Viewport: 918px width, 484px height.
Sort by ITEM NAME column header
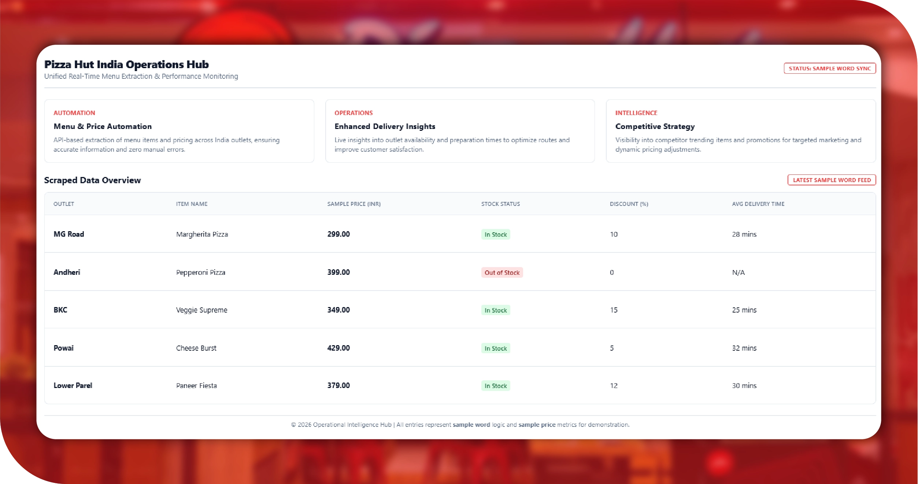click(192, 204)
